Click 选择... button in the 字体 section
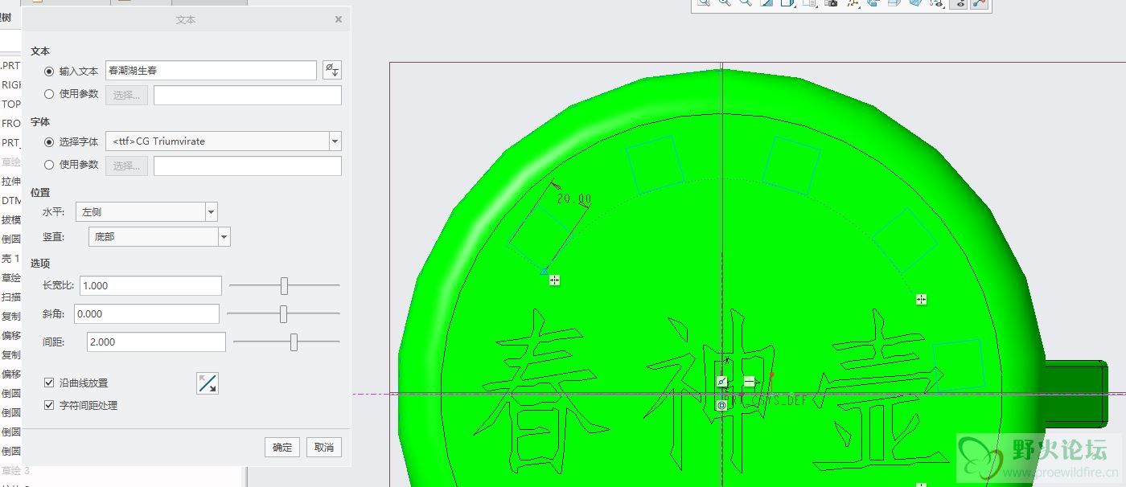 [x=127, y=166]
